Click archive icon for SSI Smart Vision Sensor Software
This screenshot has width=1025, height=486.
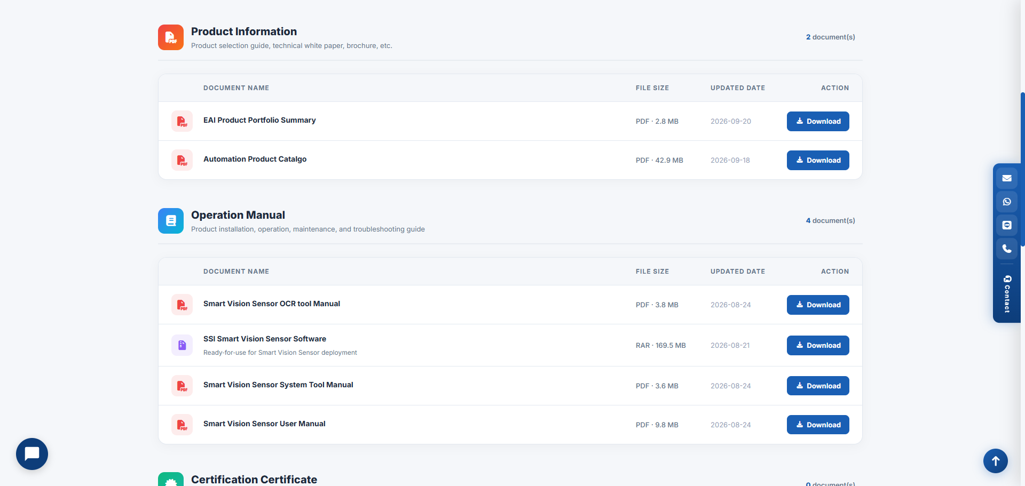pos(182,345)
